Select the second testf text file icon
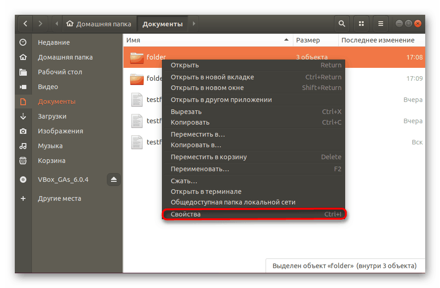440x288 pixels. click(137, 121)
